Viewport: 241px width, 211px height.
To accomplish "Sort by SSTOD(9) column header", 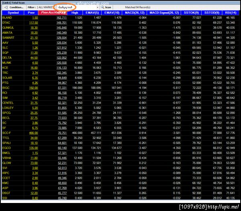I will click(212, 12).
